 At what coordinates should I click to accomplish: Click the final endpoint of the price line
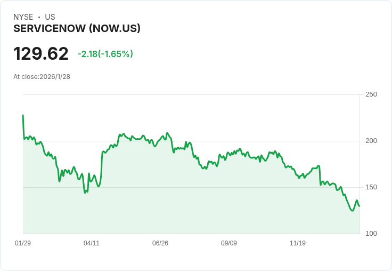pyautogui.click(x=359, y=206)
